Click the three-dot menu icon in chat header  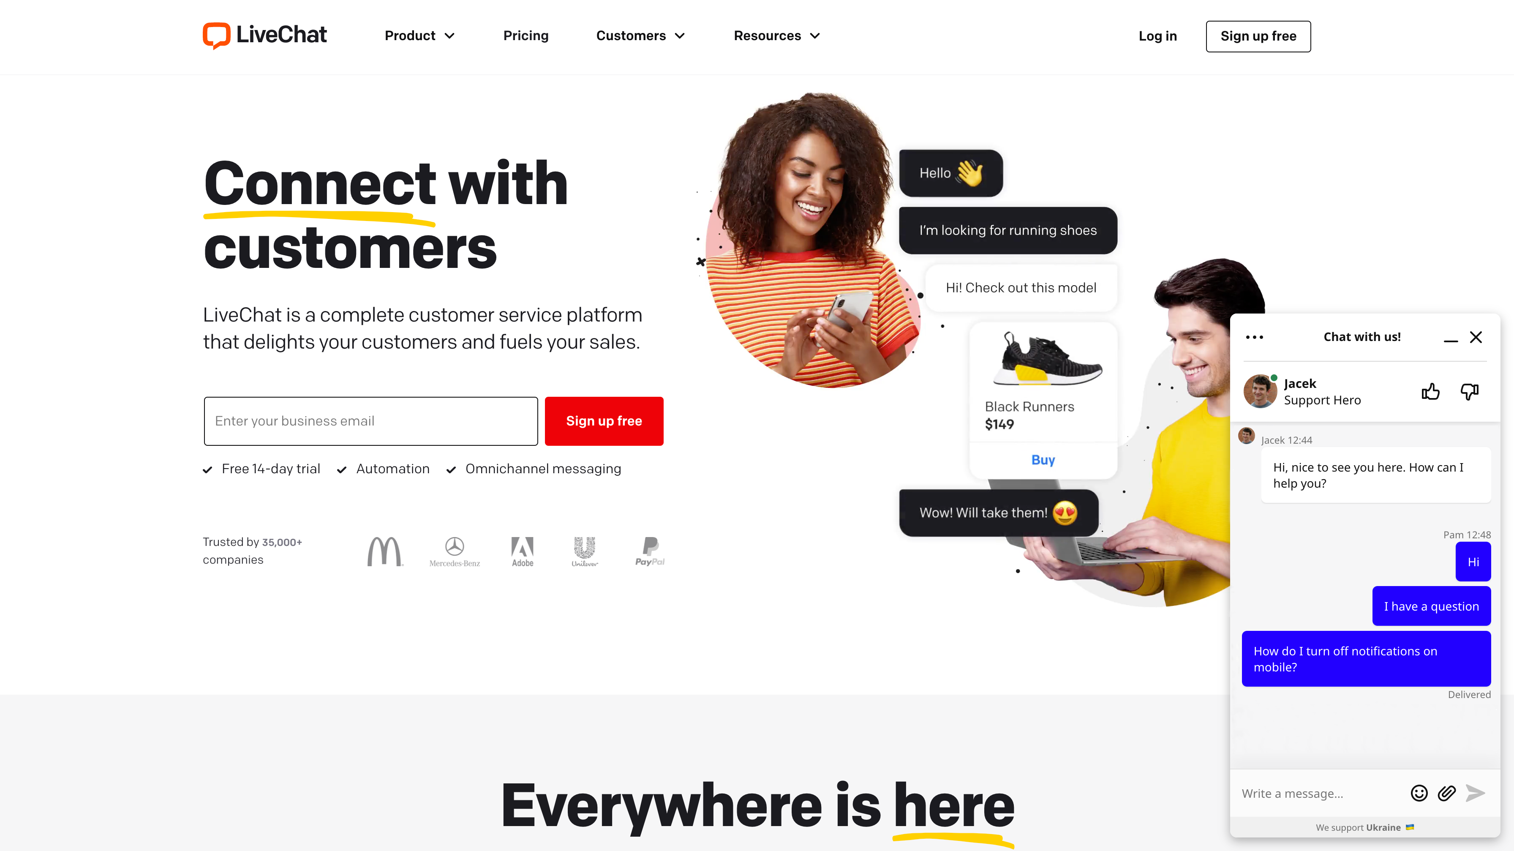point(1254,336)
